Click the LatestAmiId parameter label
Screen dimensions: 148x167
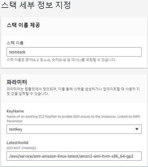tap(17, 143)
